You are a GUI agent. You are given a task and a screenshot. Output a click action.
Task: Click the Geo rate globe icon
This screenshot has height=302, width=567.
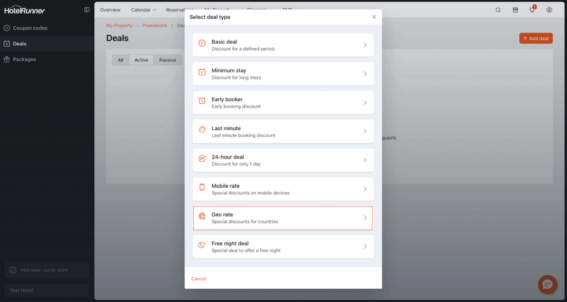point(202,216)
